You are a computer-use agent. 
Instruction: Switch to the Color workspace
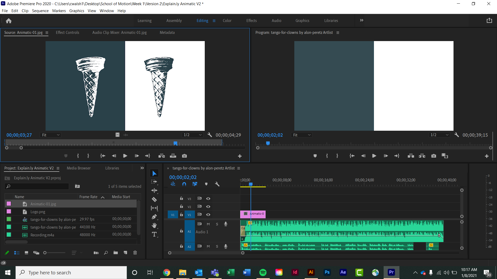[x=227, y=20]
